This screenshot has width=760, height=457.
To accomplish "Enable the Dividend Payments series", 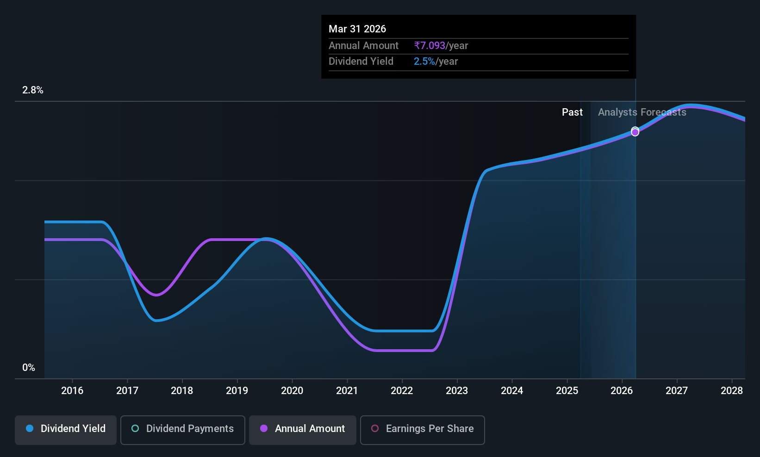I will coord(183,430).
